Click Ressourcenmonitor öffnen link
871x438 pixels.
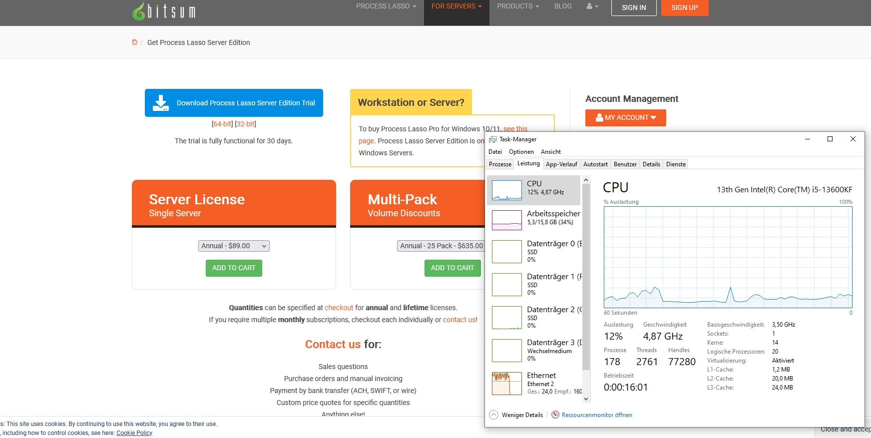pyautogui.click(x=597, y=415)
